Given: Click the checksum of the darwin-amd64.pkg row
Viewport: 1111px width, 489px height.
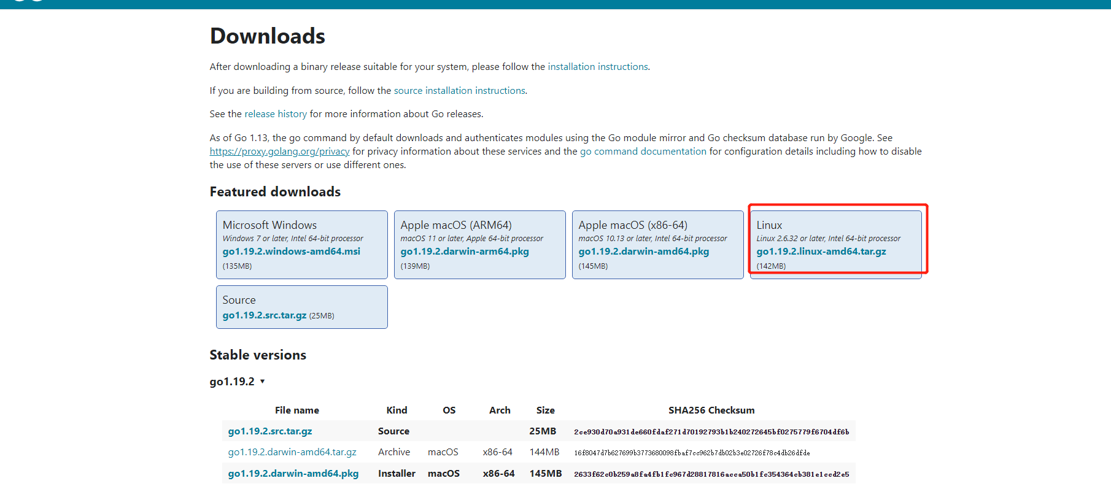Looking at the screenshot, I should pos(711,474).
